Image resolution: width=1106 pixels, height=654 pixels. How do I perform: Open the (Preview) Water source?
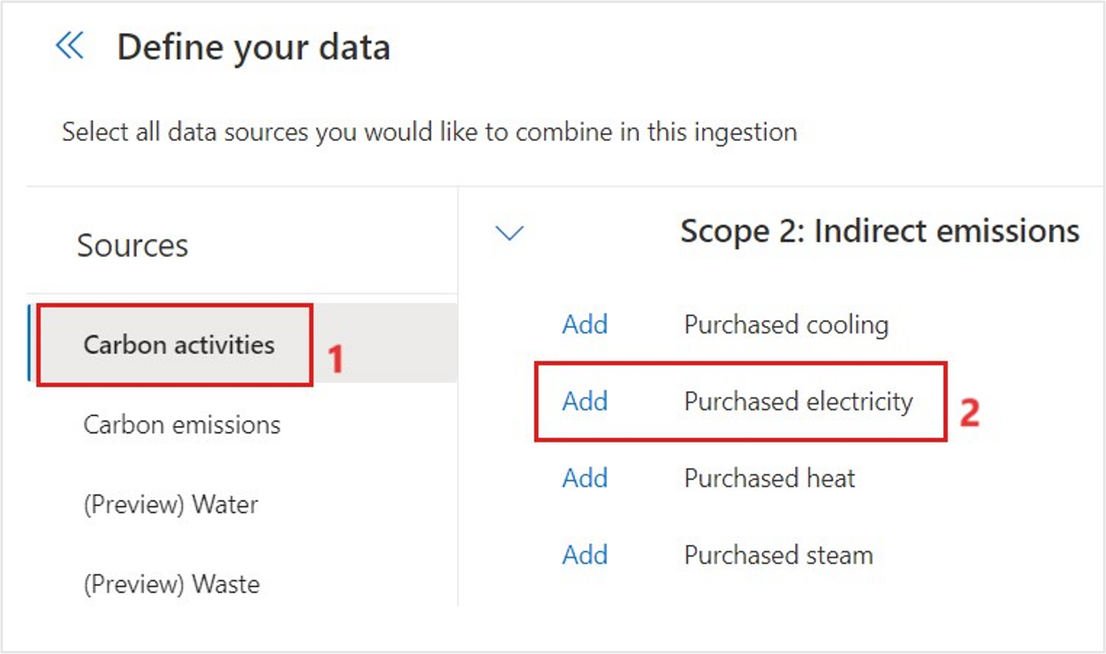tap(171, 504)
